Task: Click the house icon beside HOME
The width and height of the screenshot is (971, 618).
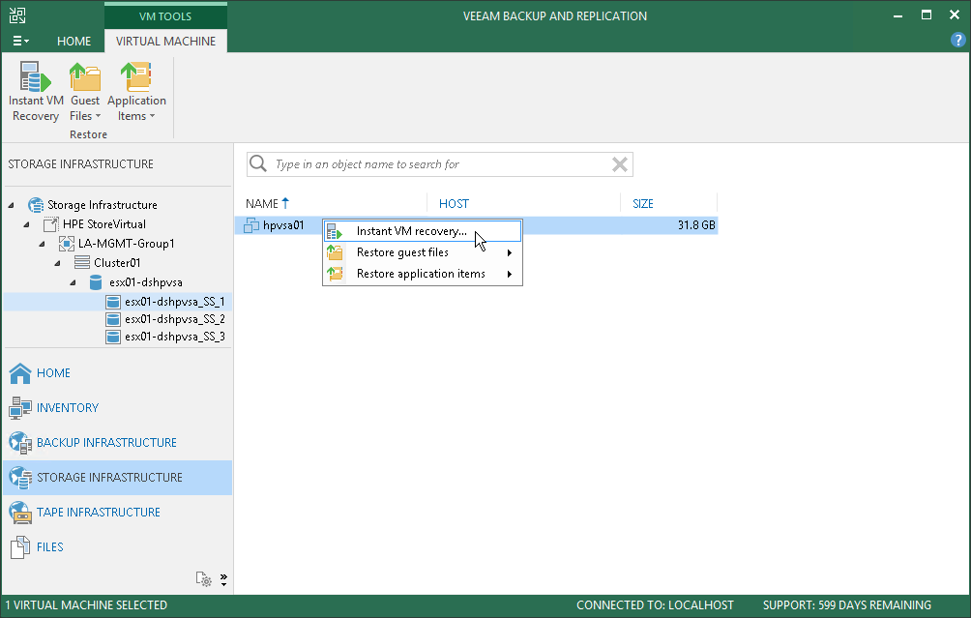Action: (x=20, y=372)
